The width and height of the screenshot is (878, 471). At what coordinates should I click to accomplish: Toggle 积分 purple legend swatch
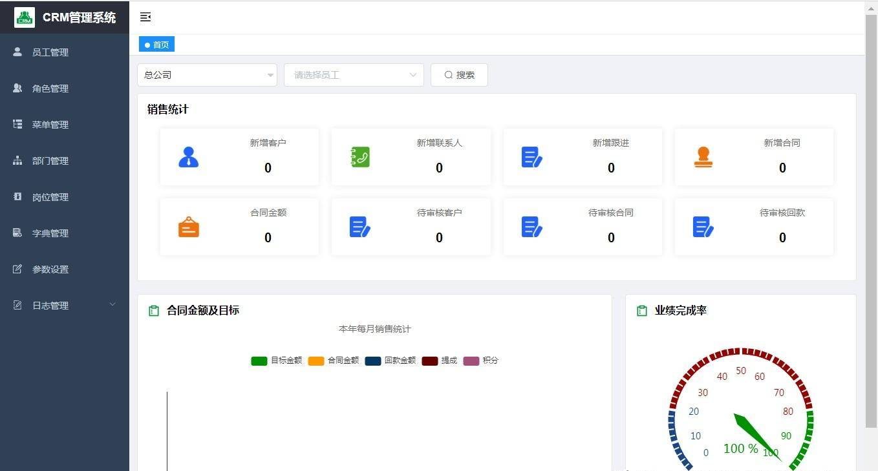[x=471, y=361]
